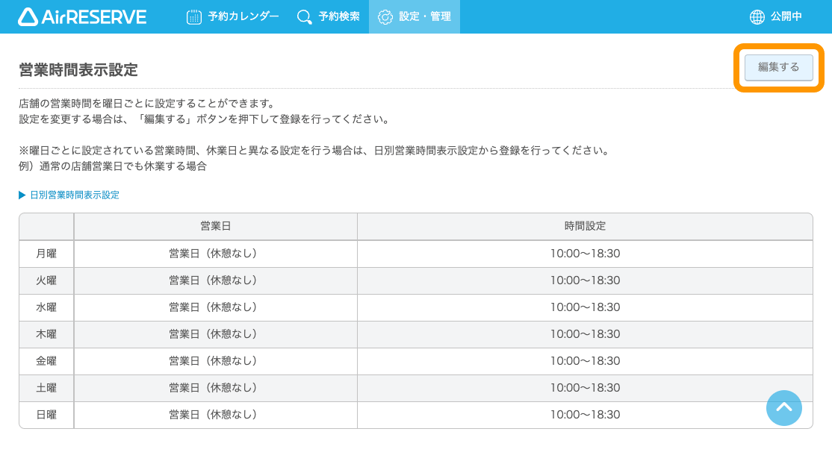Click 営業日（休憩なし） in the 火曜 row
832x464 pixels.
click(x=213, y=280)
